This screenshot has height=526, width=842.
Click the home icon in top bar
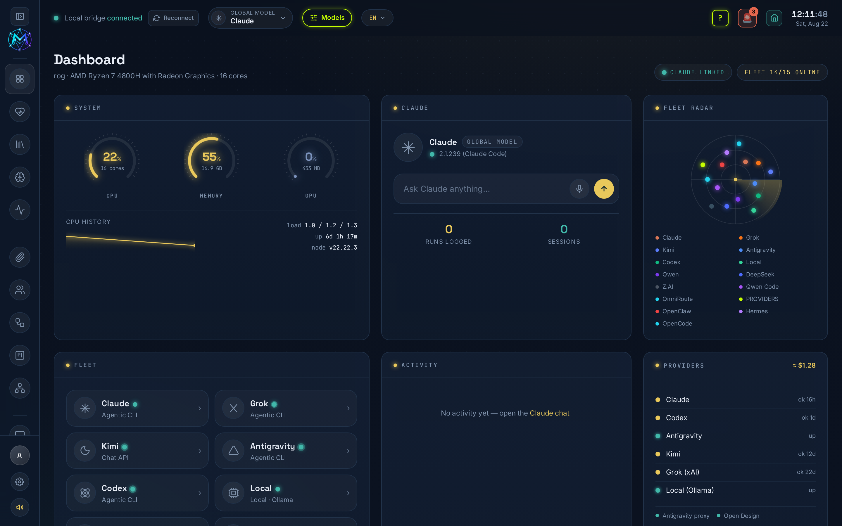click(x=774, y=18)
